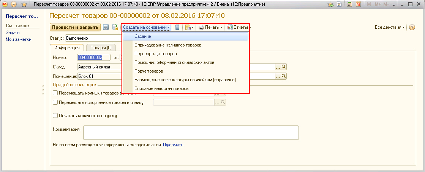
Task: Search Помещение with magnifier icon
Action: 284,76
